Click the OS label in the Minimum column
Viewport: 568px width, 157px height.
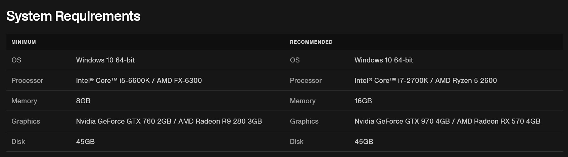click(16, 60)
